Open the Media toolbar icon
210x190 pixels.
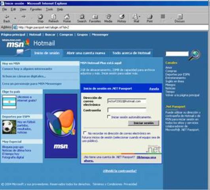click(x=108, y=19)
